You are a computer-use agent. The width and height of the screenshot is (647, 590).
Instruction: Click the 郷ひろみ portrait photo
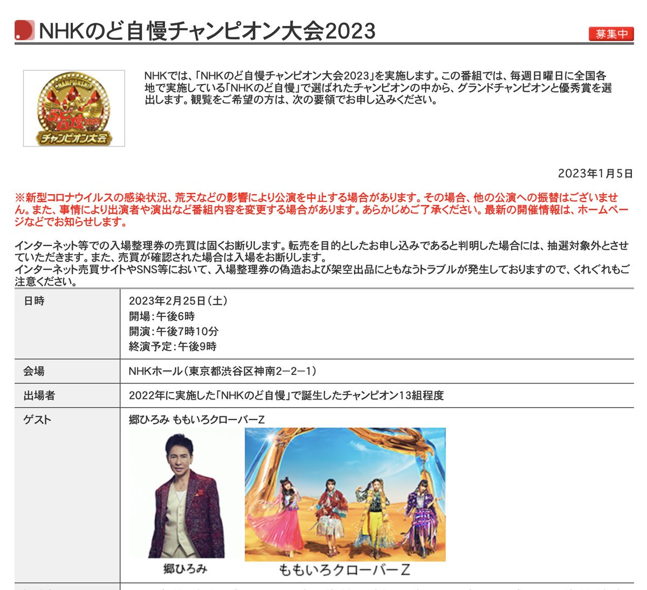tap(185, 493)
